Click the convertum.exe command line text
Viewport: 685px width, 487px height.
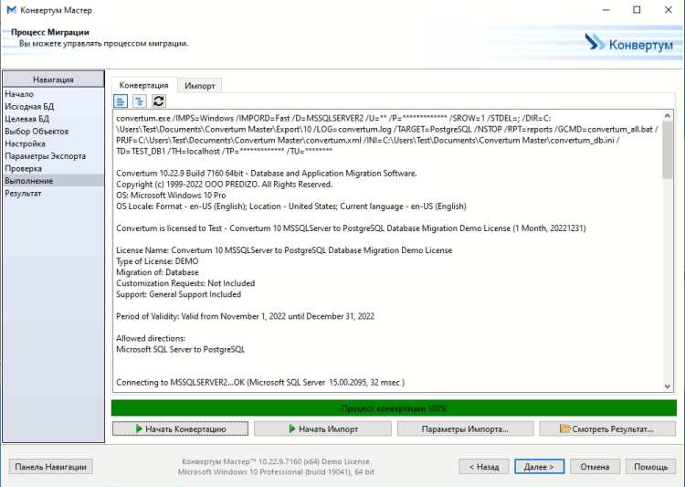387,134
